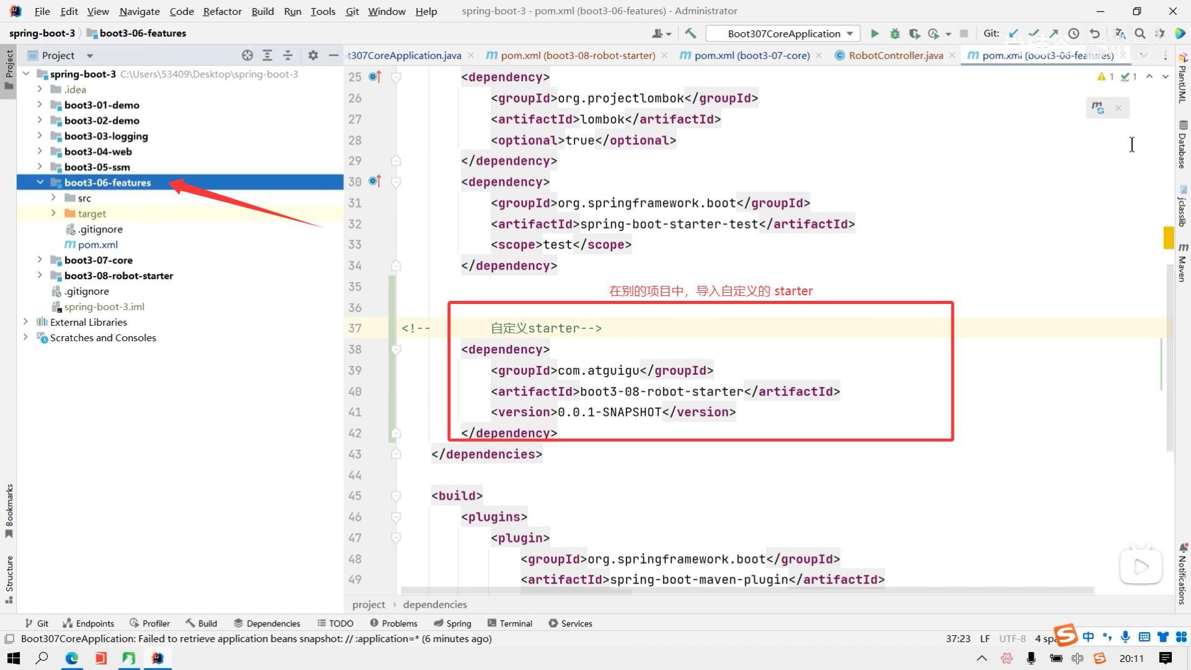1191x670 pixels.
Task: Toggle the Database side panel
Action: point(1183,145)
